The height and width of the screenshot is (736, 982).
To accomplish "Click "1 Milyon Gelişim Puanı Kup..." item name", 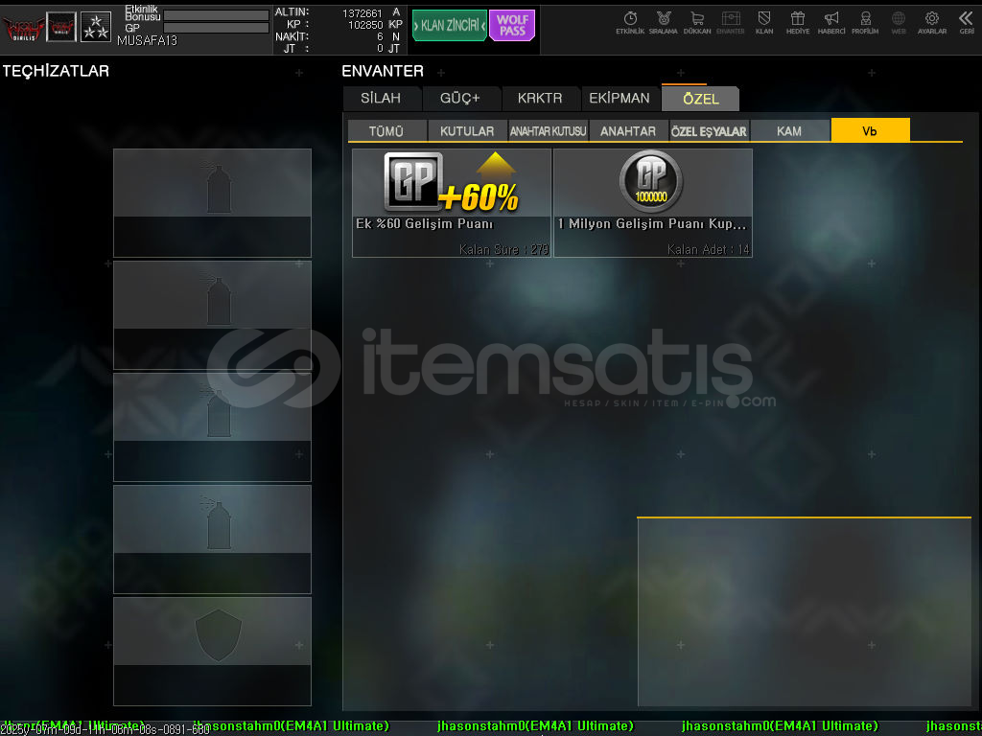I will coord(652,223).
